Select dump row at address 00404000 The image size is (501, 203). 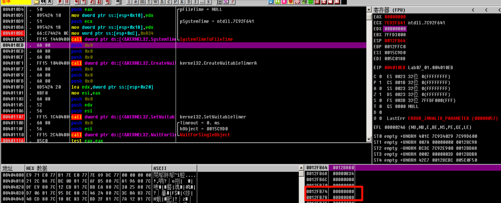tap(99, 174)
